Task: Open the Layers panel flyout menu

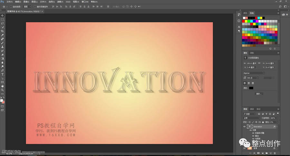Action: click(278, 109)
